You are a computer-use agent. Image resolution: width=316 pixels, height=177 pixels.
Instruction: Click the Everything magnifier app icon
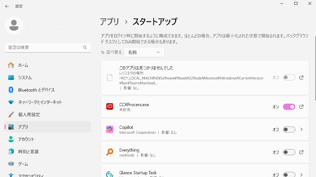(110, 152)
